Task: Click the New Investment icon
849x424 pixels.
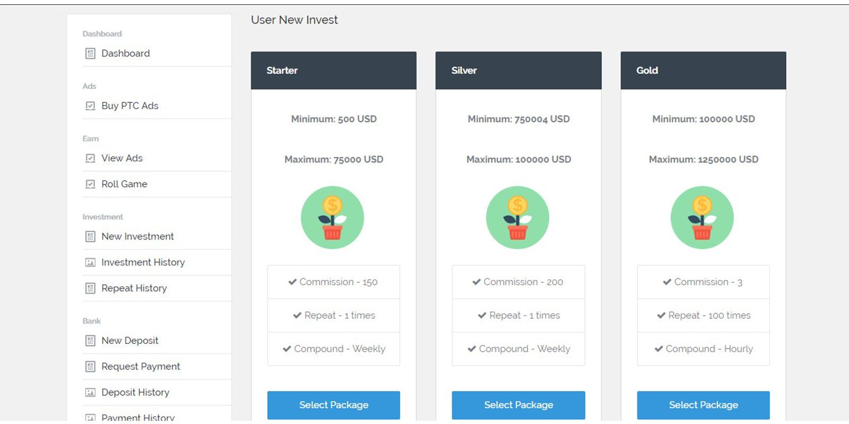Action: coord(90,236)
